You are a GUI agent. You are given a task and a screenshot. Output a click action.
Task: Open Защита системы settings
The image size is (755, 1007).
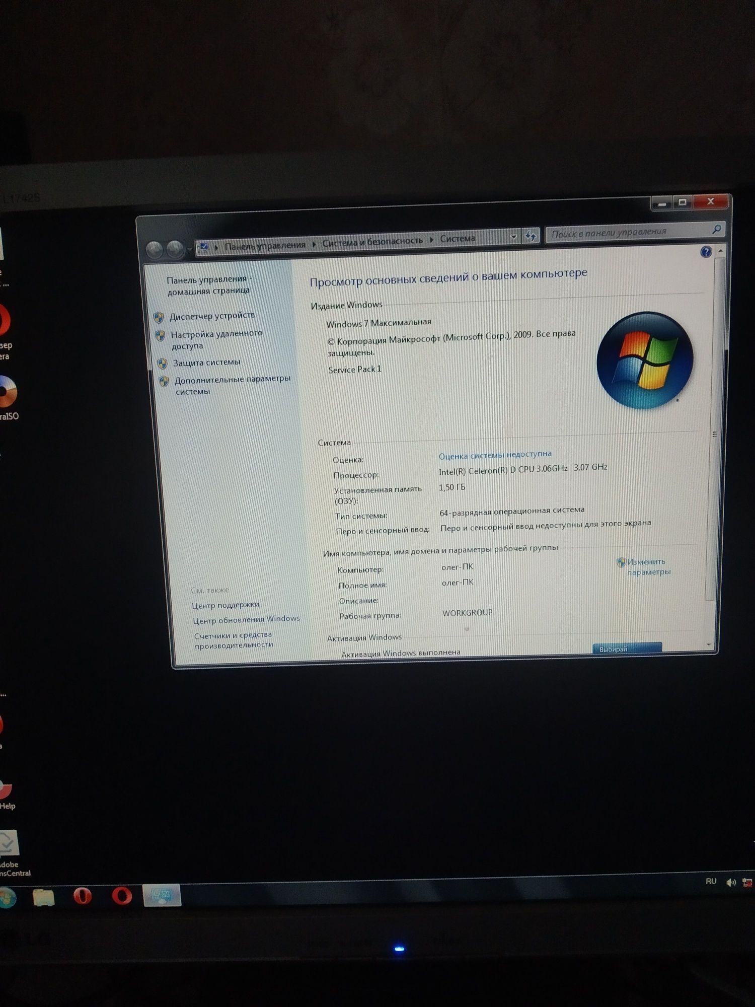(x=206, y=363)
